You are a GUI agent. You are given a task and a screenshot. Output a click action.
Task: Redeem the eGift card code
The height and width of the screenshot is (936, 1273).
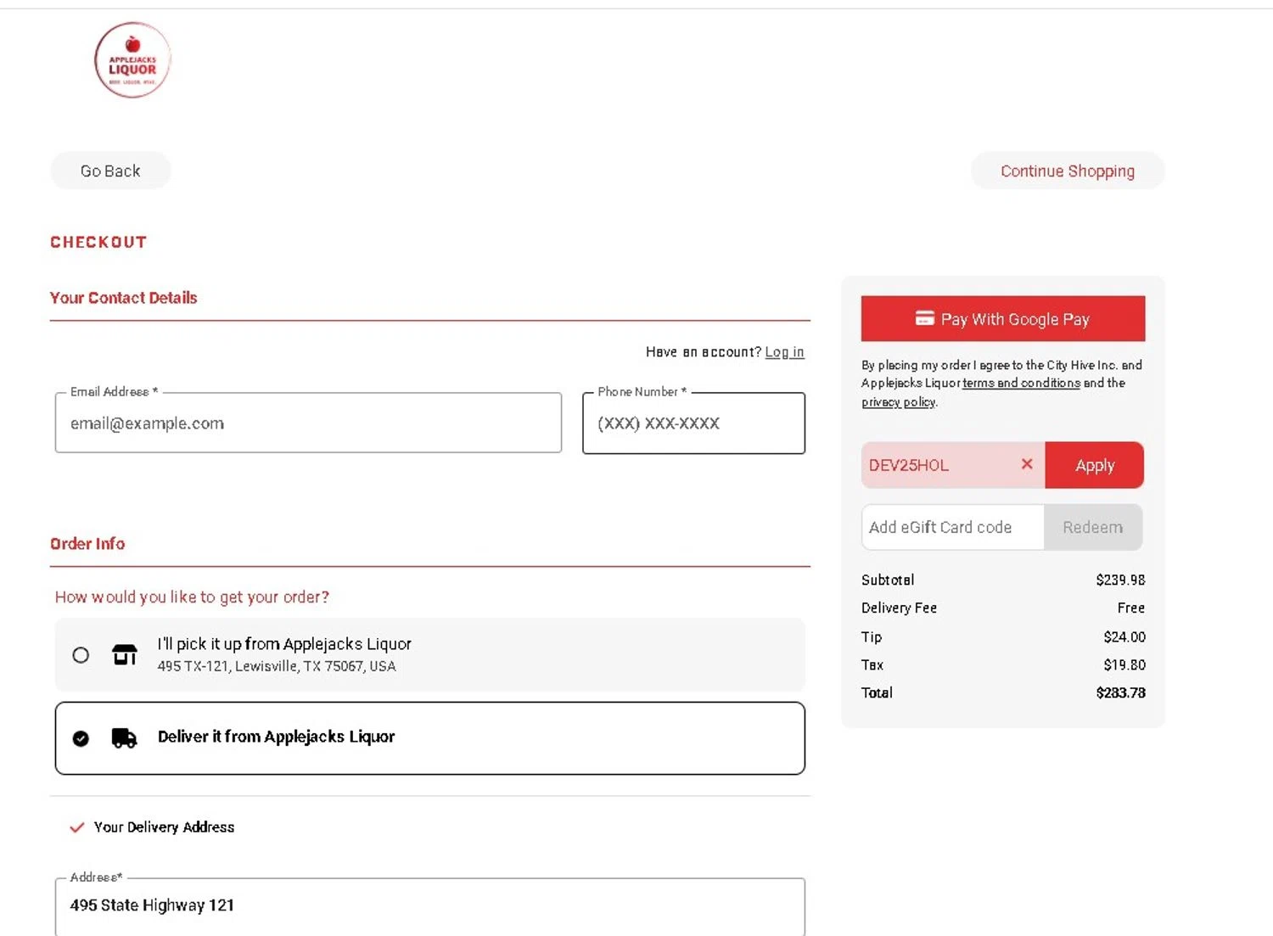[1093, 527]
